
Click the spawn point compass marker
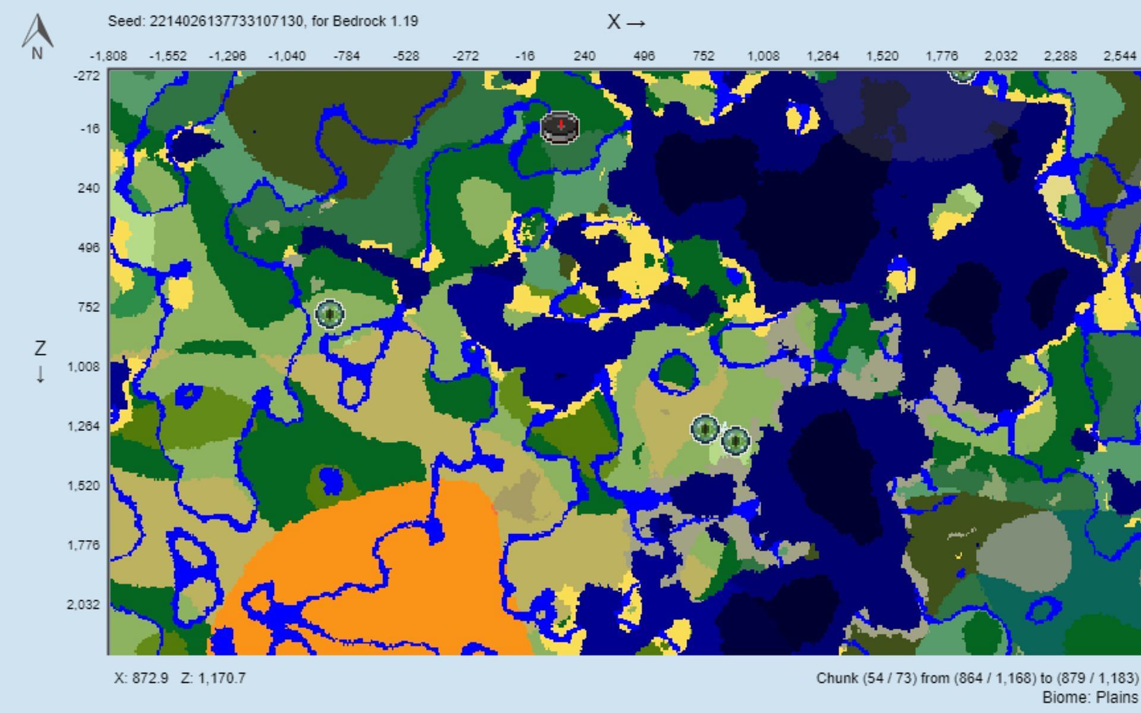pos(560,127)
